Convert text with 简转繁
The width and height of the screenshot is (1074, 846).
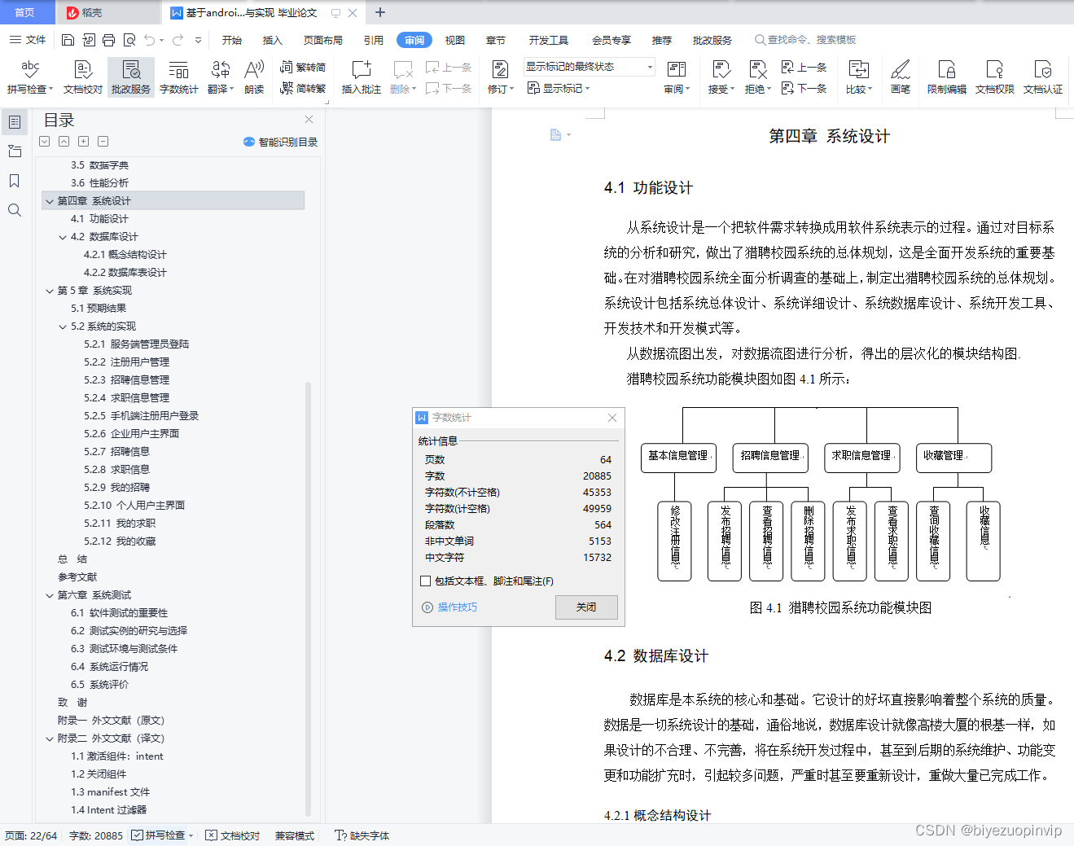point(303,88)
